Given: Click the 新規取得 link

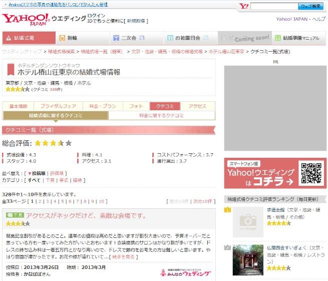Looking at the screenshot, I should 136,21.
